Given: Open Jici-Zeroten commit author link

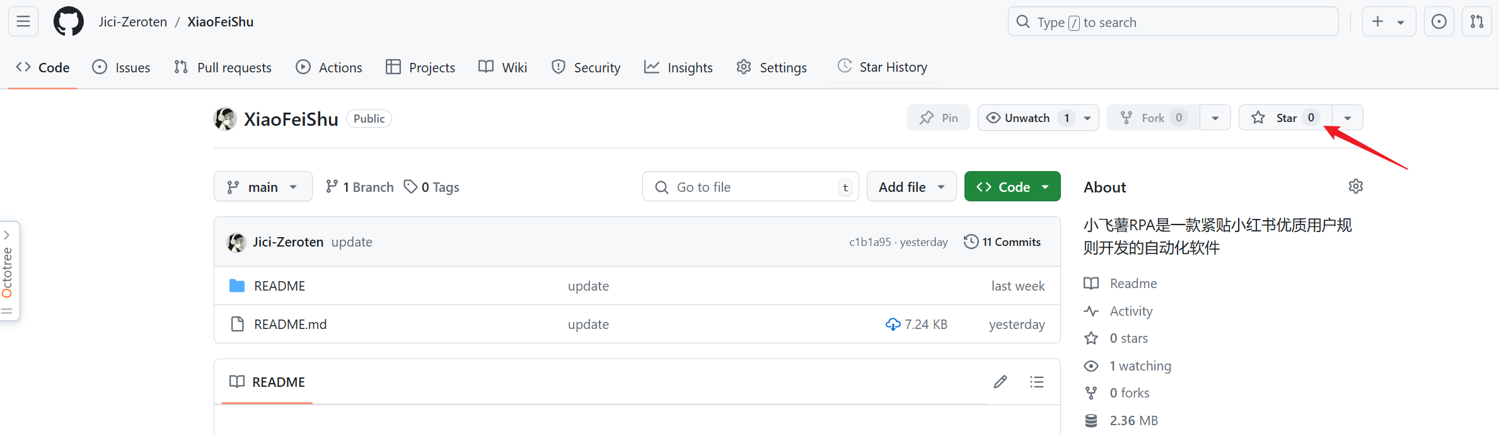Looking at the screenshot, I should coord(288,242).
